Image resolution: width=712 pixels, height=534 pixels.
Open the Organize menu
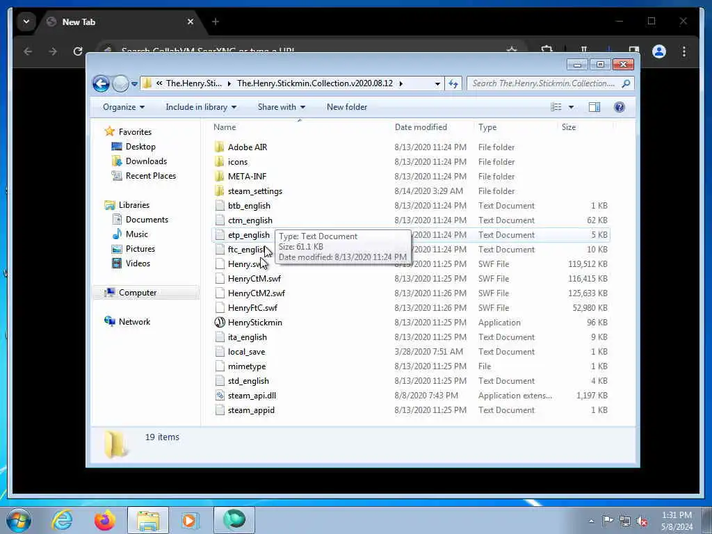click(124, 107)
